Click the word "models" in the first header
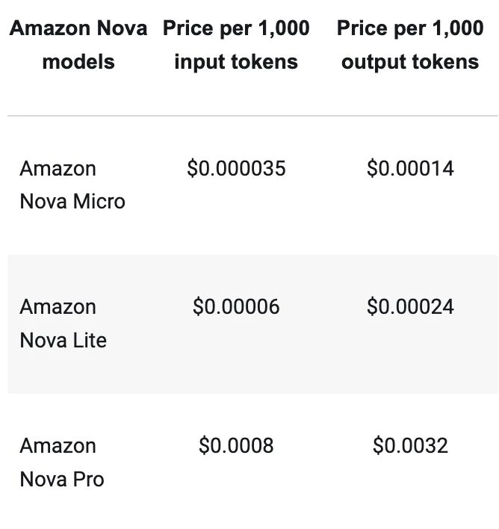The width and height of the screenshot is (499, 529). [x=78, y=62]
